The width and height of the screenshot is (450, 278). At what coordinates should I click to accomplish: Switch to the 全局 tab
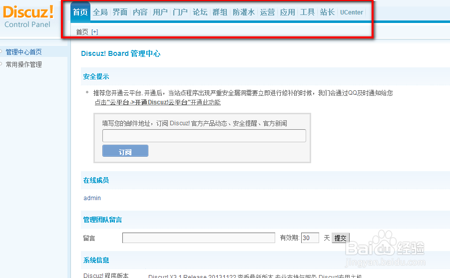100,12
